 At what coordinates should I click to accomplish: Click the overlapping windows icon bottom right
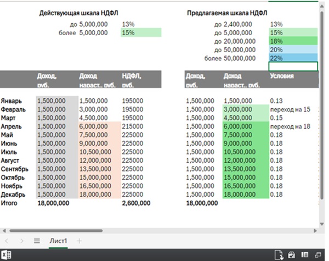point(317,254)
